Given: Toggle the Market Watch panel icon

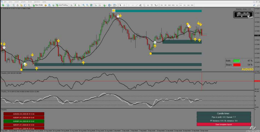Looking at the screenshot, I should click(14, 5).
